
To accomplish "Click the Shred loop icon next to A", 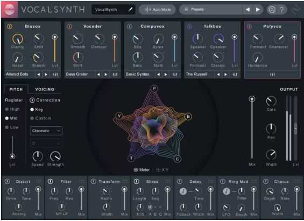I will pos(150,208).
